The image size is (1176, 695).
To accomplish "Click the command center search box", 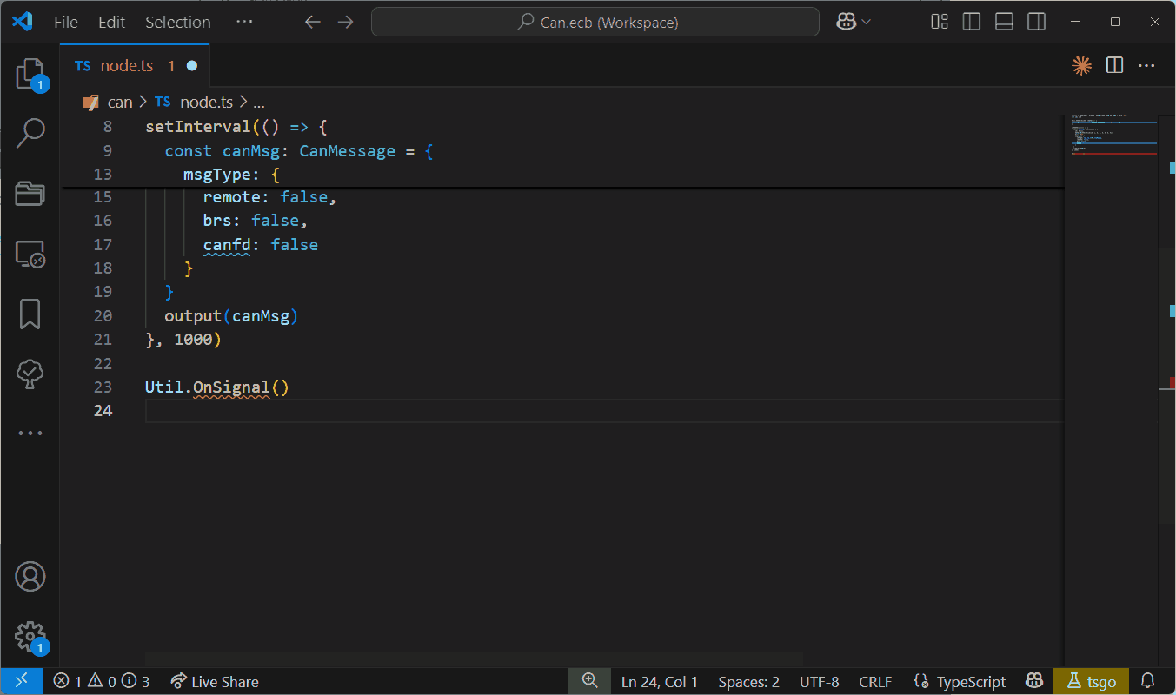I will click(595, 22).
